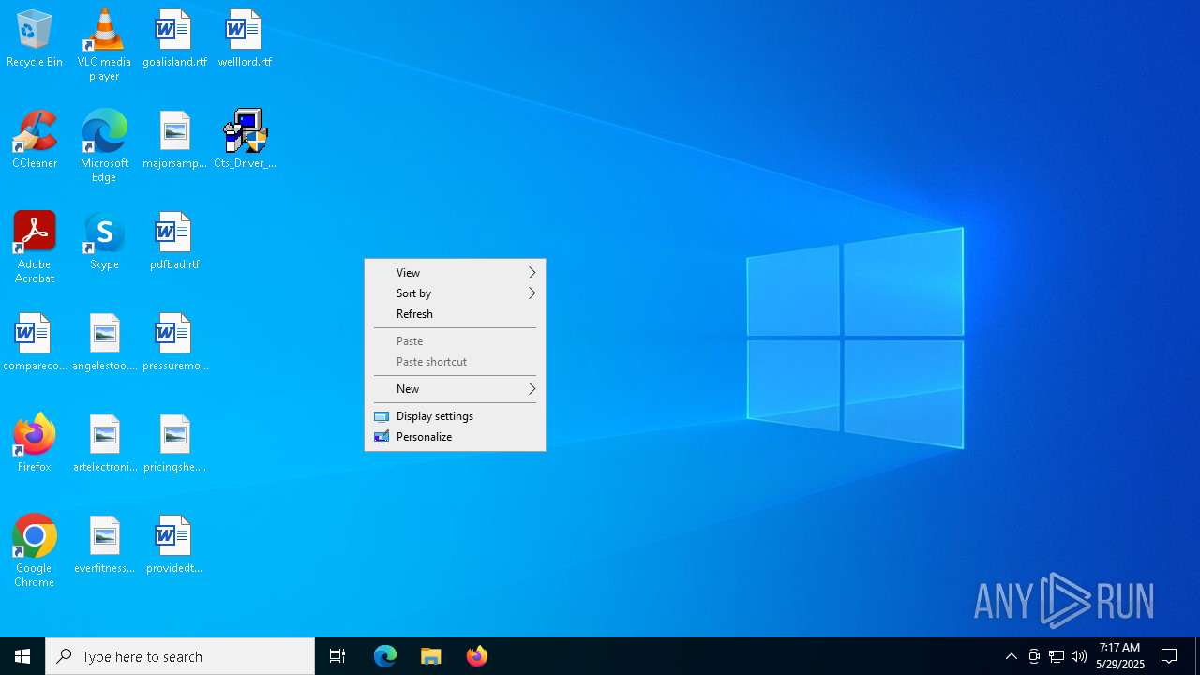Expand the View submenu

click(x=455, y=273)
